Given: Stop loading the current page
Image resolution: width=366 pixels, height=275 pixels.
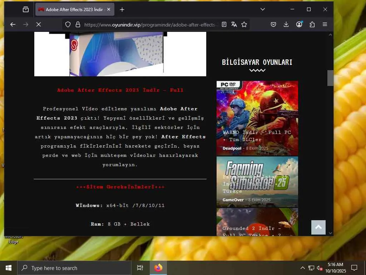Looking at the screenshot, I should point(39,24).
